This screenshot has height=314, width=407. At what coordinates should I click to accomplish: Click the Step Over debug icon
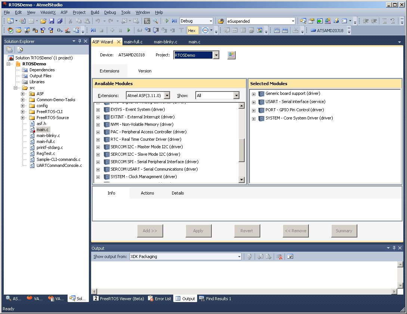click(156, 30)
